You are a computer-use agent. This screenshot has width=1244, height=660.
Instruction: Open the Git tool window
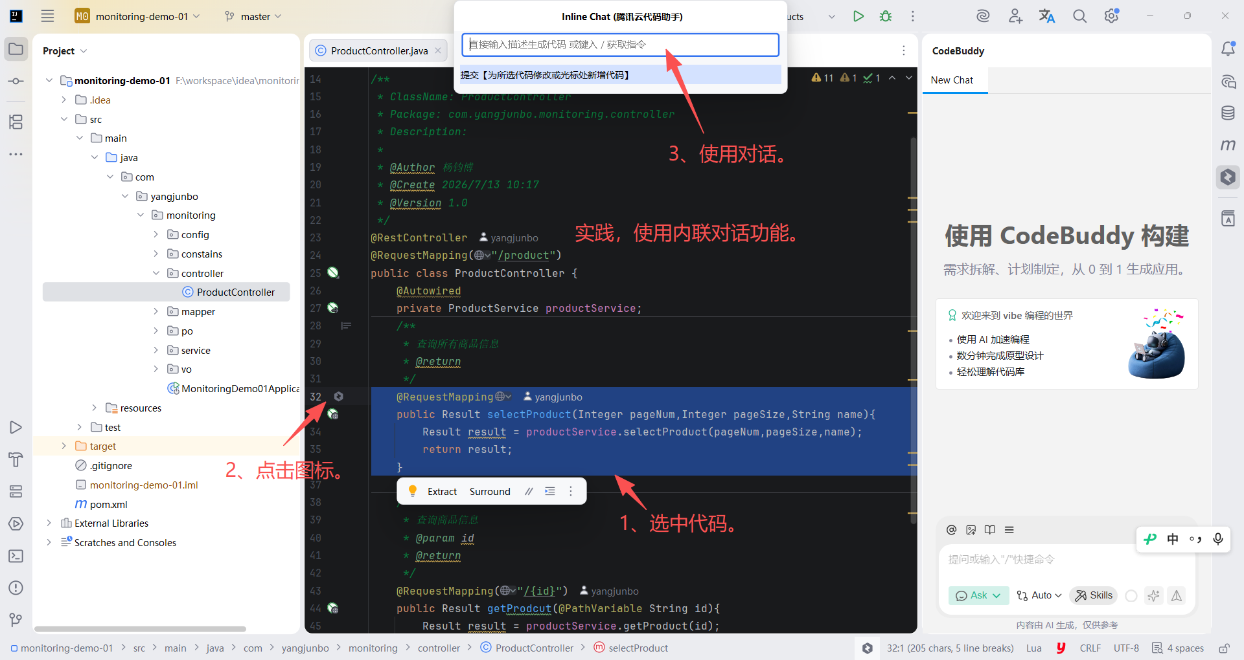pyautogui.click(x=16, y=620)
